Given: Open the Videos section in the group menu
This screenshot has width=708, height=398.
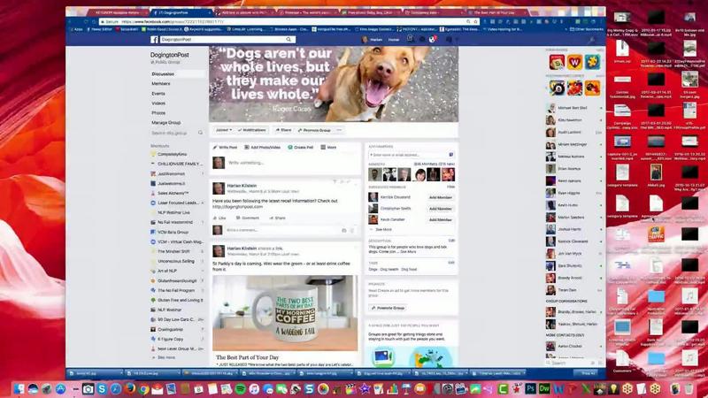Looking at the screenshot, I should pyautogui.click(x=158, y=103).
